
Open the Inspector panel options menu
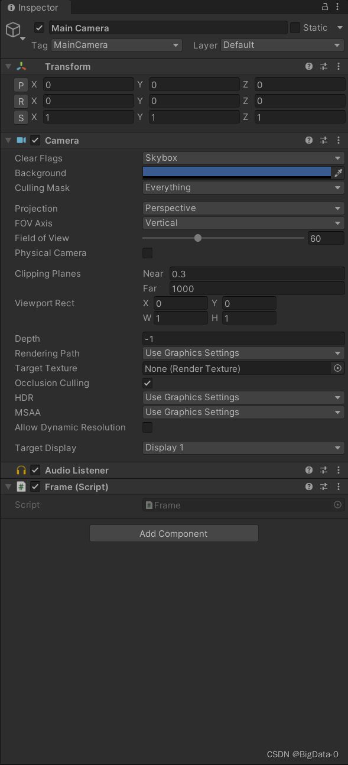339,7
